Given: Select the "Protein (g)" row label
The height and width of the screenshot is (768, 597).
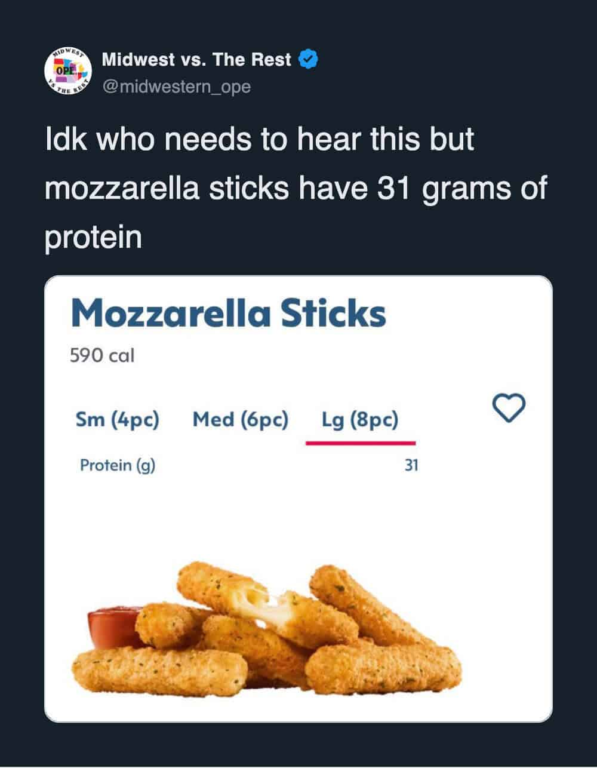Looking at the screenshot, I should pos(118,465).
